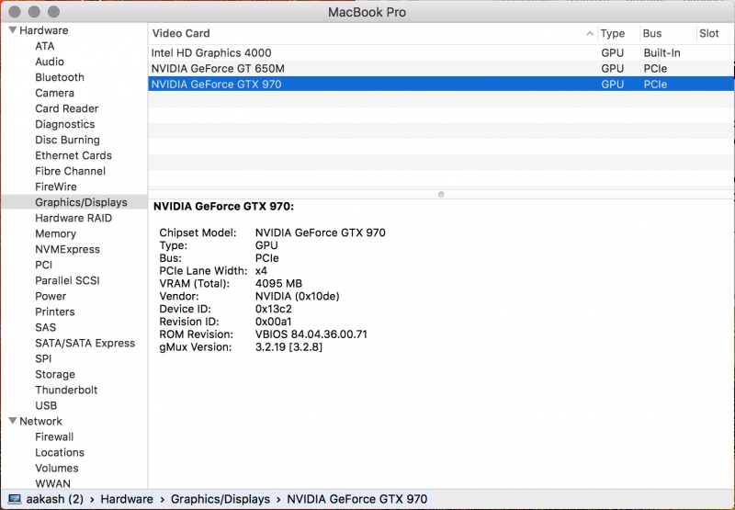Click the PCIe Lane Width value x4
735x510 pixels.
pyautogui.click(x=261, y=270)
